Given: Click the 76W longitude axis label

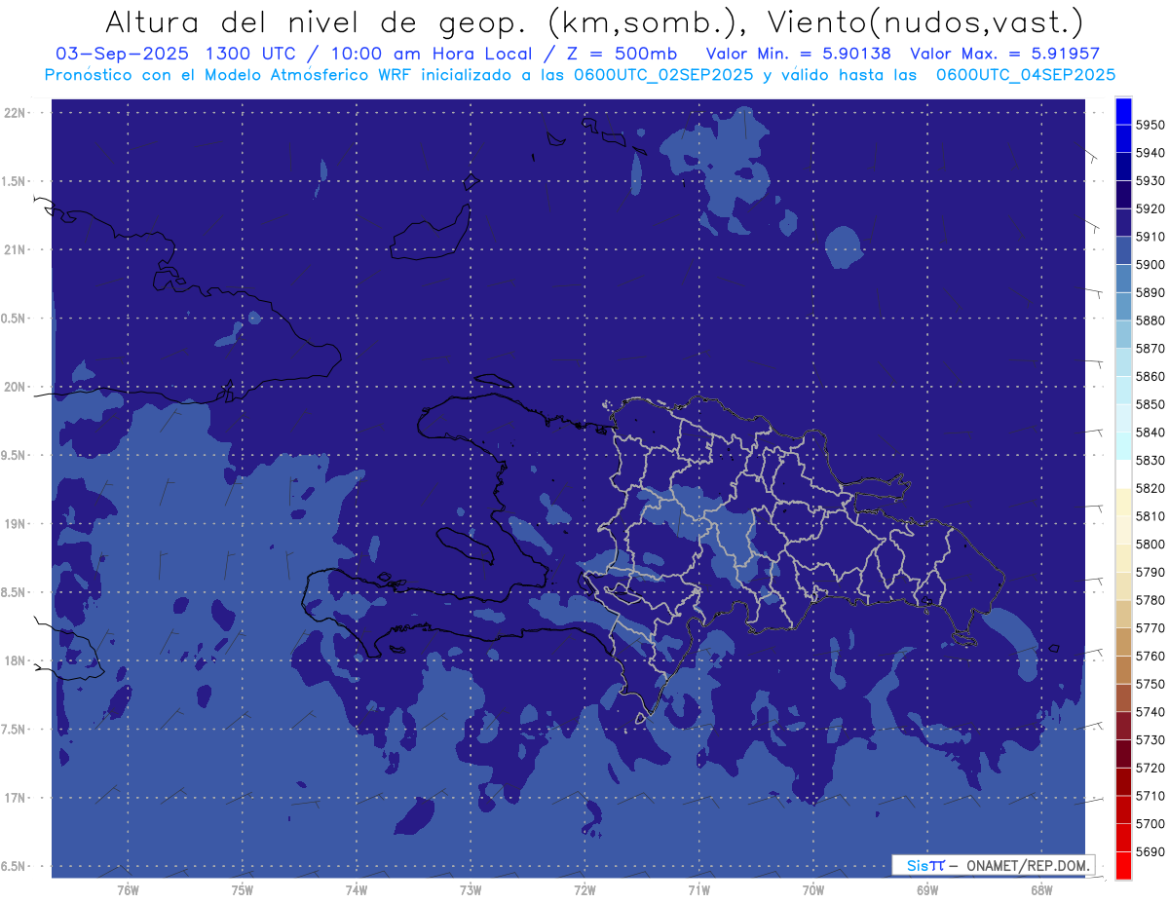Looking at the screenshot, I should tap(128, 889).
